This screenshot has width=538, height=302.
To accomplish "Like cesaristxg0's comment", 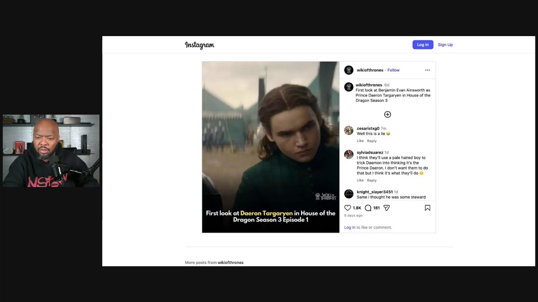I will (x=360, y=141).
